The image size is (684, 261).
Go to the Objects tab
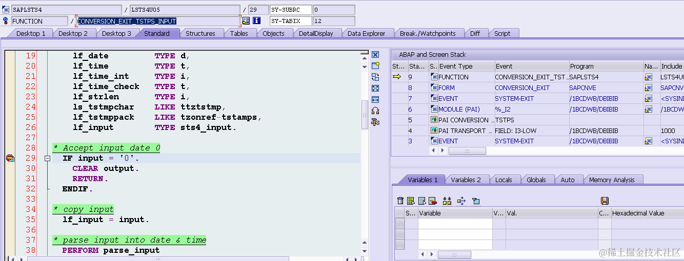point(273,33)
